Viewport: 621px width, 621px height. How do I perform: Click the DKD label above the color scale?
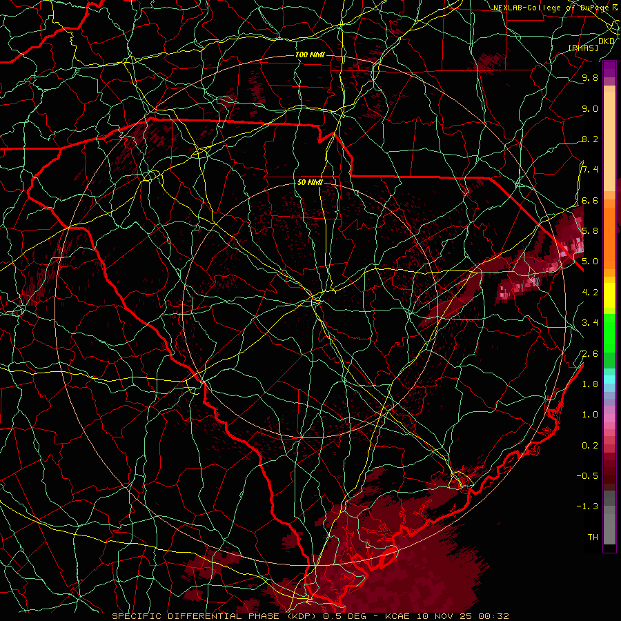click(607, 41)
